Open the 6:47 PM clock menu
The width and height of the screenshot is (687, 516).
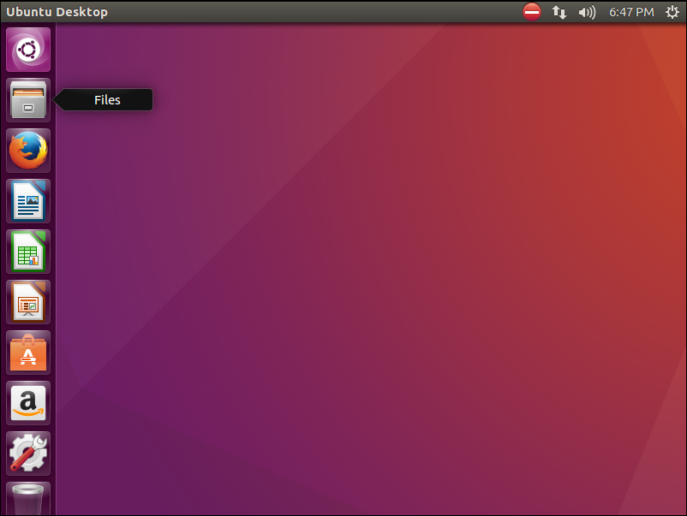[631, 12]
